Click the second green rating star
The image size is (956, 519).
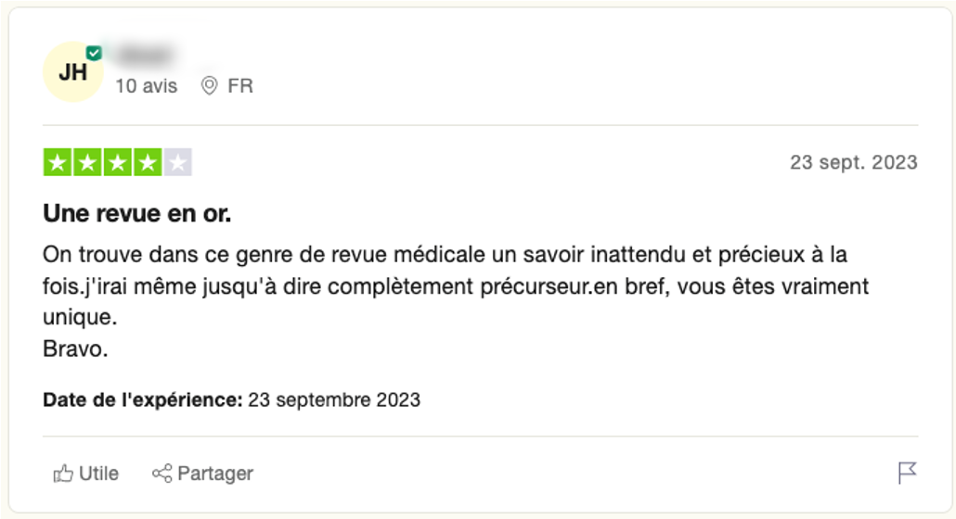pyautogui.click(x=87, y=163)
